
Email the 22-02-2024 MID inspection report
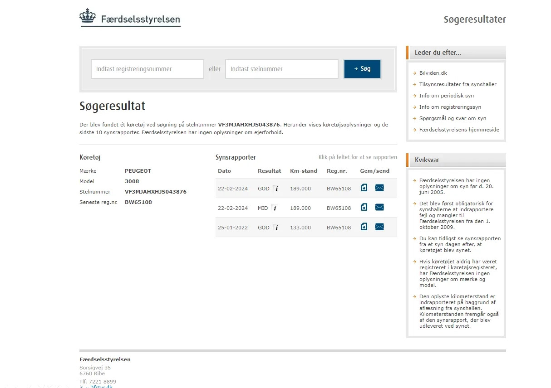click(x=379, y=207)
